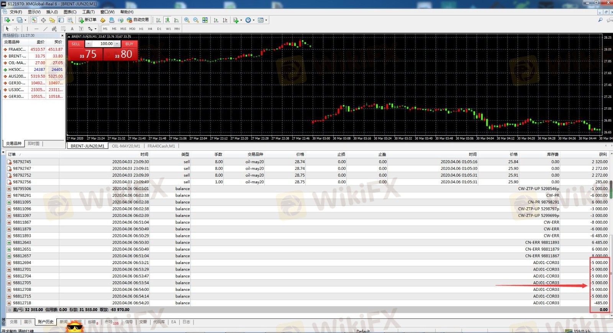613x333 pixels.
Task: Open the 文件(F) menu
Action: pos(16,12)
